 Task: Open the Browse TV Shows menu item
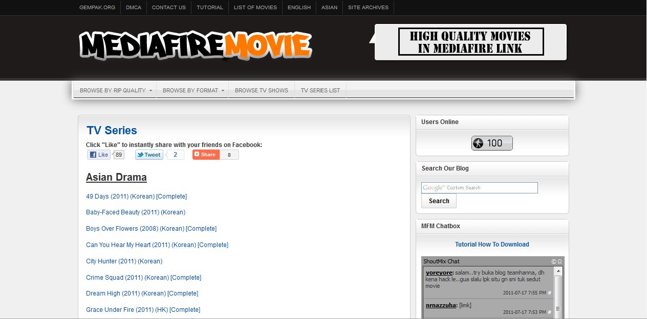[262, 90]
